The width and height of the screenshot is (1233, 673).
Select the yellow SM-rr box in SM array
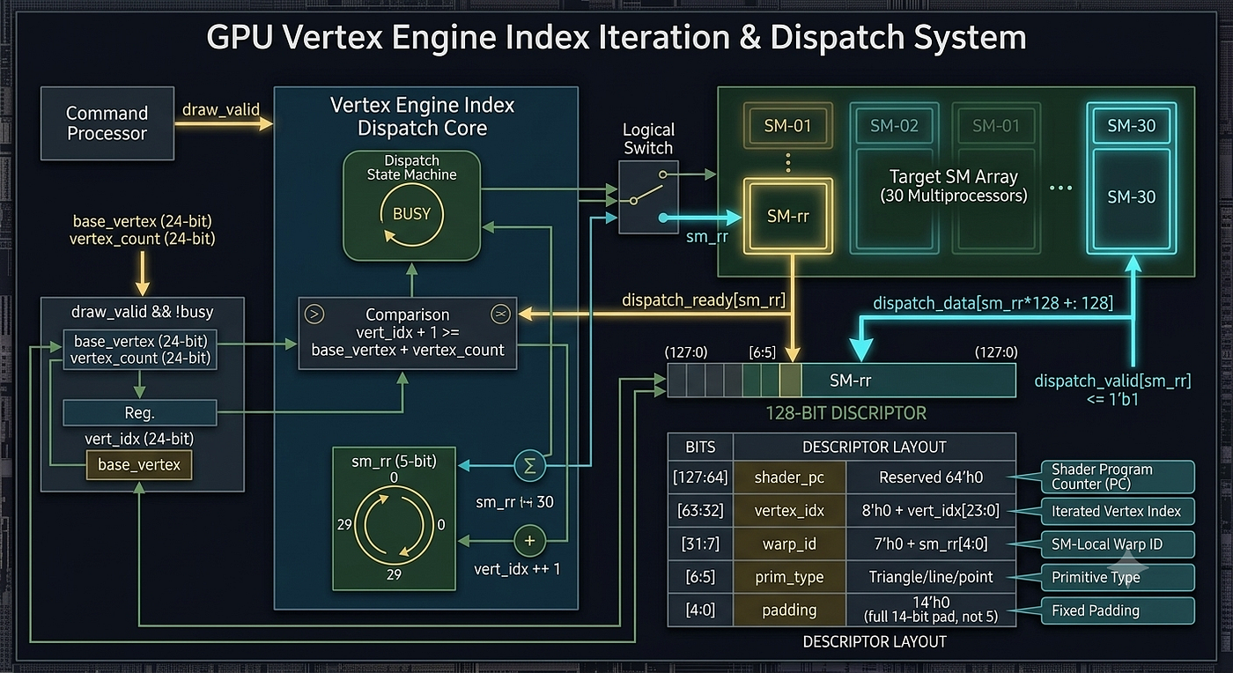788,217
